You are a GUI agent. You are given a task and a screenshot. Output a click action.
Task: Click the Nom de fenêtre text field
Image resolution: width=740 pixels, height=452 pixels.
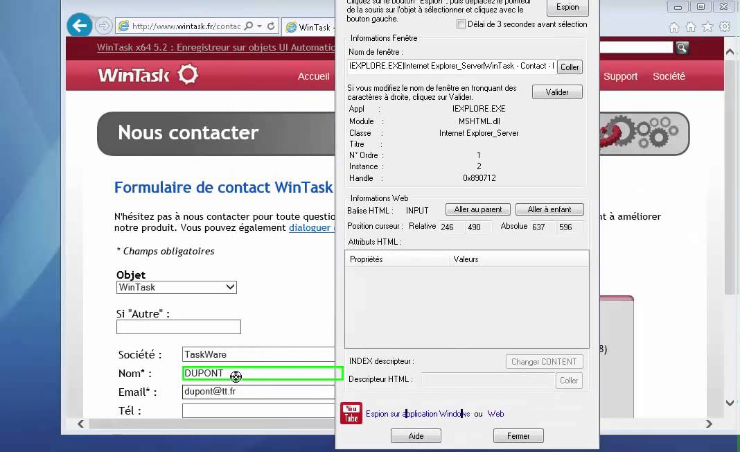point(452,67)
